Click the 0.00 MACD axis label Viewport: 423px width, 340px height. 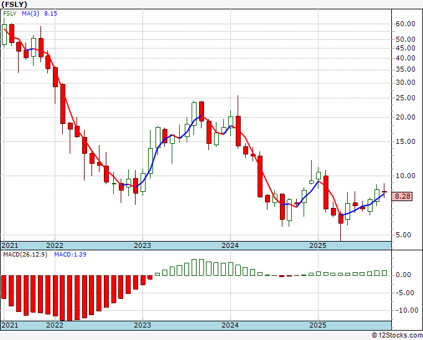point(403,275)
